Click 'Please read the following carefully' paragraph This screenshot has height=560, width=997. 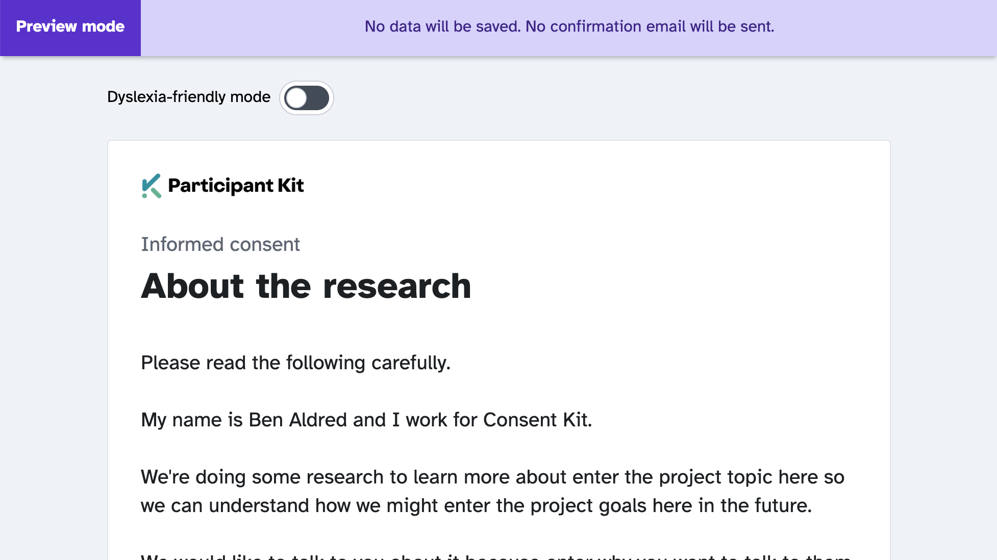pyautogui.click(x=295, y=363)
